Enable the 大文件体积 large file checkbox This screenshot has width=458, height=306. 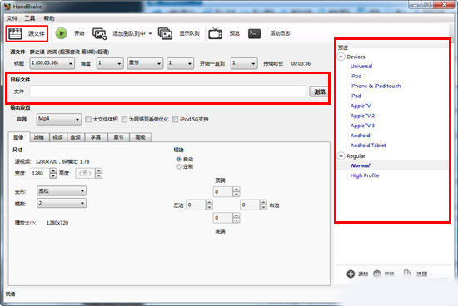coord(88,119)
